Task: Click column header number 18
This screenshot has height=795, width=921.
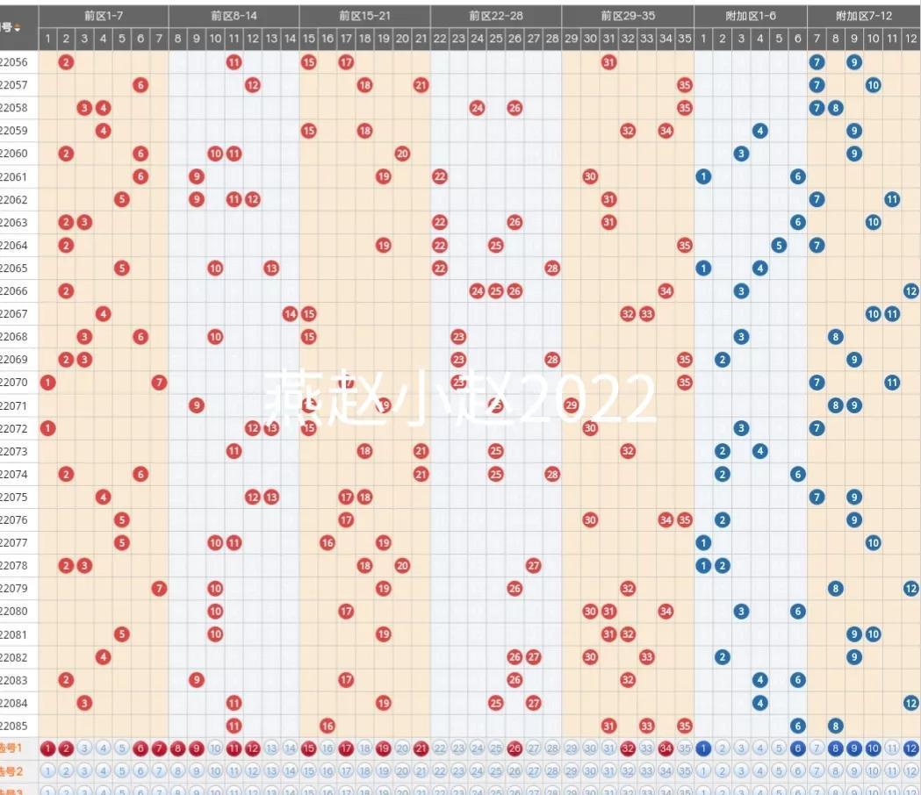Action: pyautogui.click(x=364, y=39)
